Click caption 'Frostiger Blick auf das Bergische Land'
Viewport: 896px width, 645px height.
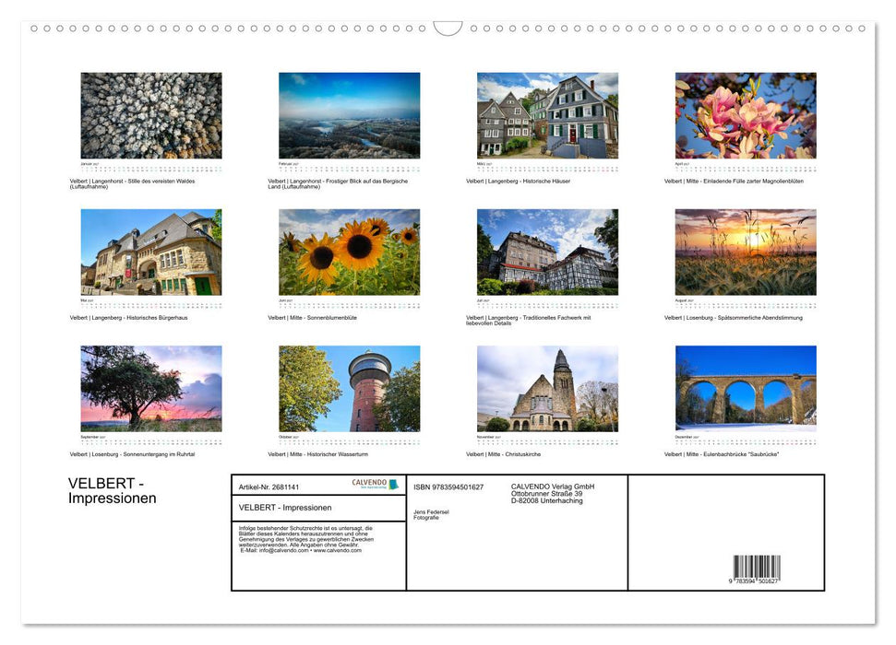(x=338, y=183)
